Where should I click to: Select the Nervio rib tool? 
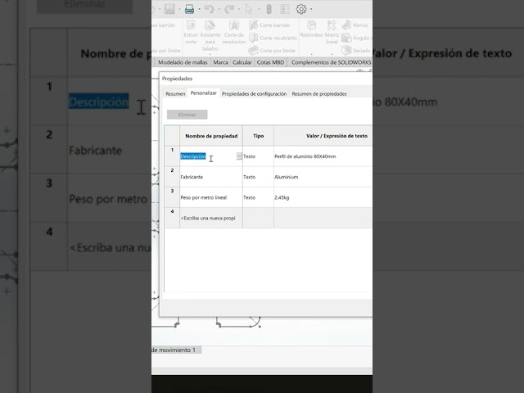click(355, 25)
